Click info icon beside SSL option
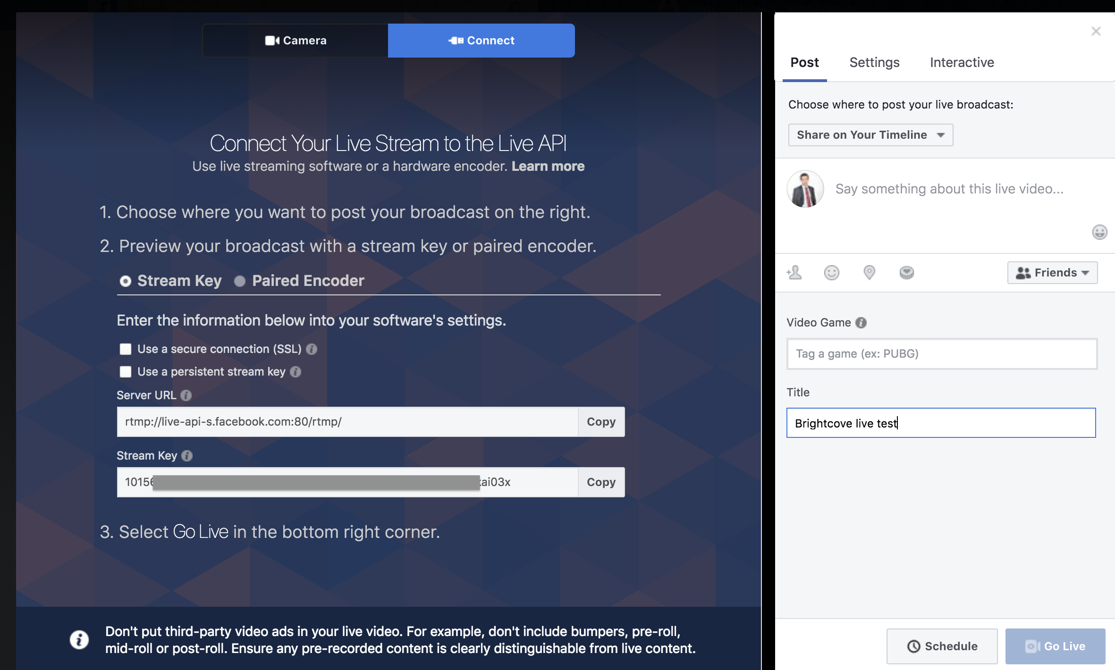The height and width of the screenshot is (670, 1115). point(312,349)
